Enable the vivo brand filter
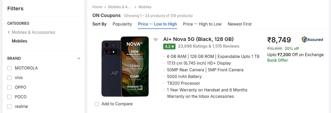This screenshot has width=331, height=113. pyautogui.click(x=10, y=78)
